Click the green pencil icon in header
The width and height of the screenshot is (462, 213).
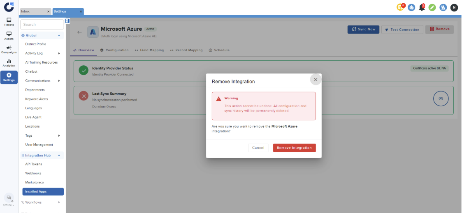[432, 7]
